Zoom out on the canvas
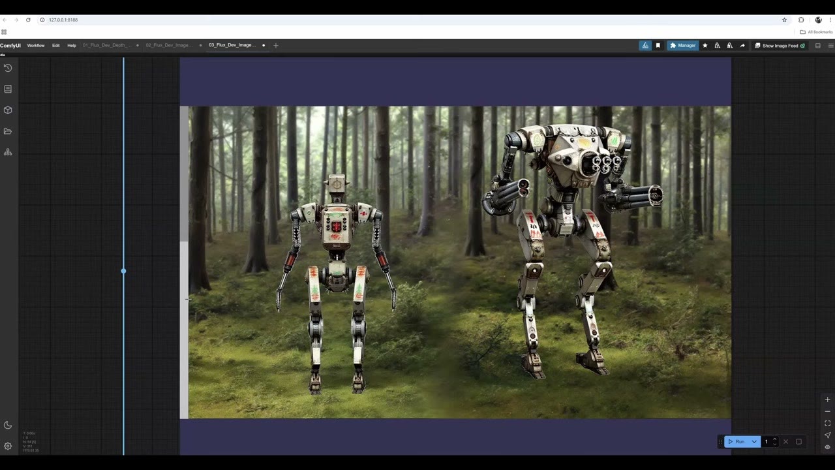835x470 pixels. coord(828,411)
